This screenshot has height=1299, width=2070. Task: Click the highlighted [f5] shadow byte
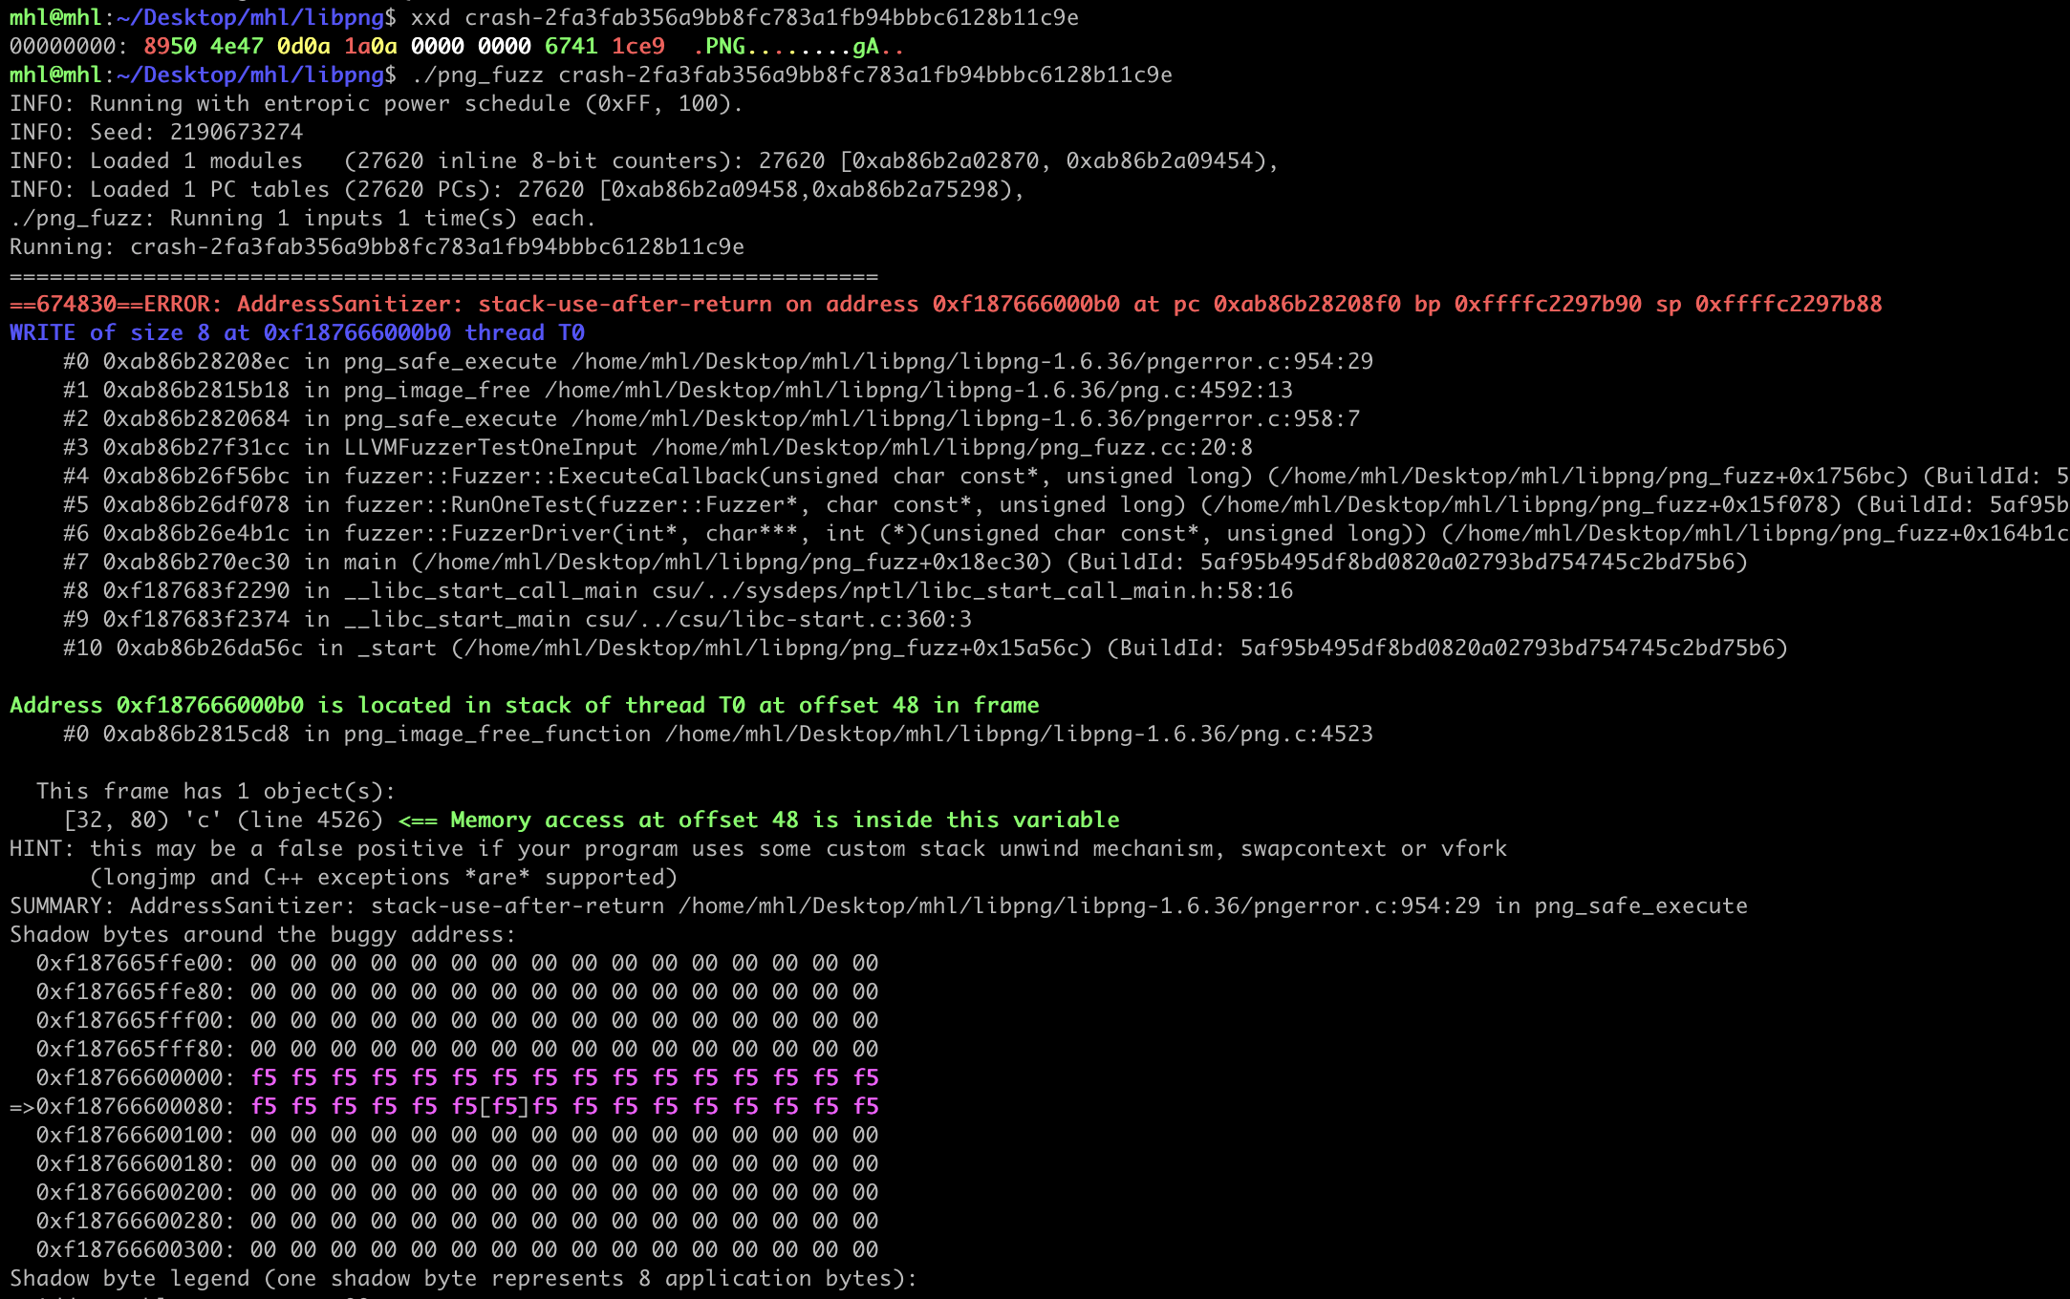[505, 1106]
